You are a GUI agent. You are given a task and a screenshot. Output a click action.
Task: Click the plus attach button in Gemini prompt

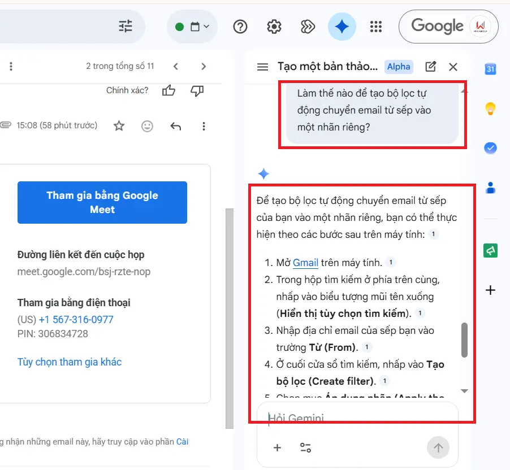tap(277, 447)
